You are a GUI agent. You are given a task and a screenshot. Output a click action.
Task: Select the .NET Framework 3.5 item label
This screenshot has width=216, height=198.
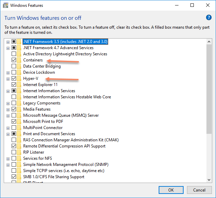[x=65, y=42]
